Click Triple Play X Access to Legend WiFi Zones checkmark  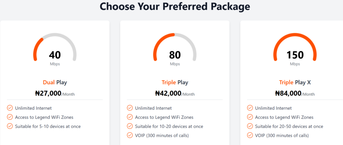[250, 117]
